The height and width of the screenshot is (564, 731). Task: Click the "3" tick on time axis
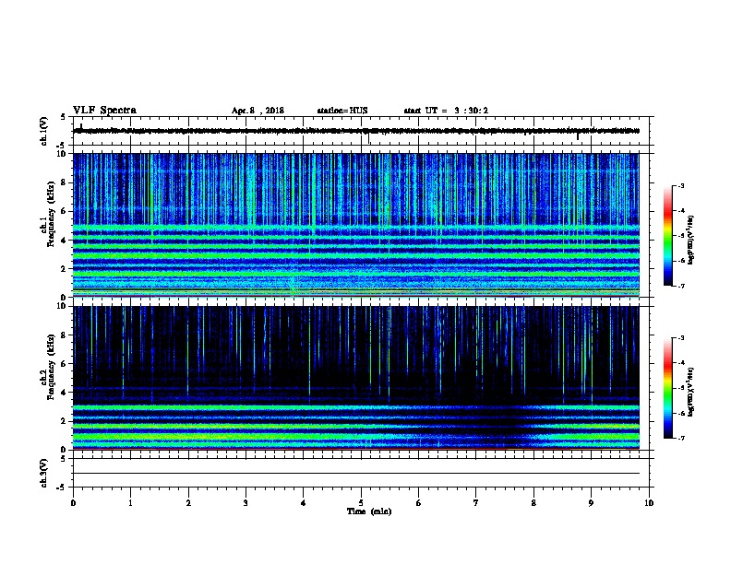(x=246, y=503)
